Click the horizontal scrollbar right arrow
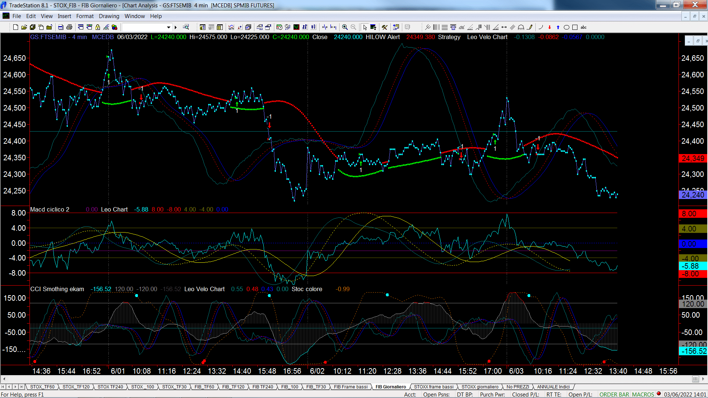 pos(704,379)
